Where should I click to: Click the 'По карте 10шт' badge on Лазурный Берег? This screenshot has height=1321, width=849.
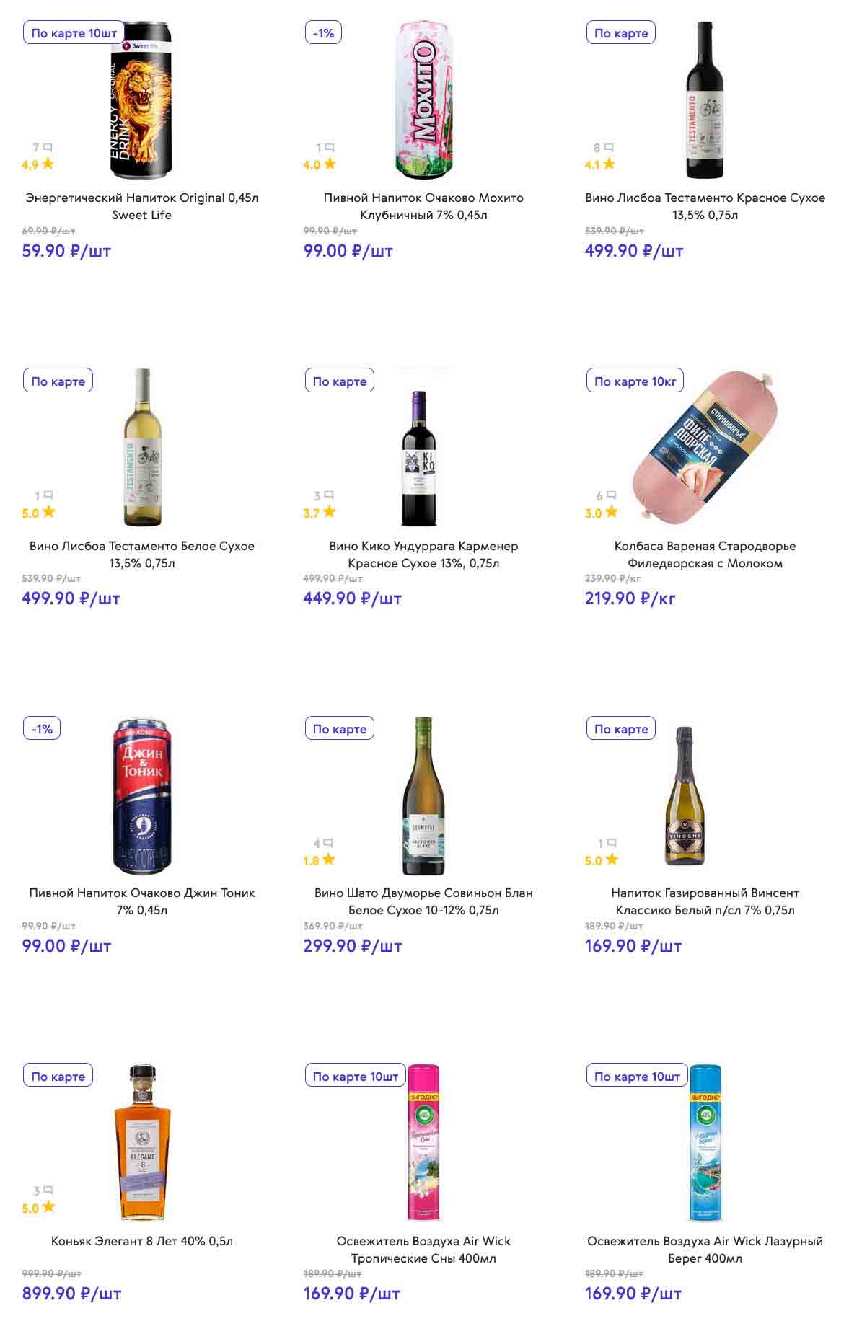pyautogui.click(x=637, y=1076)
